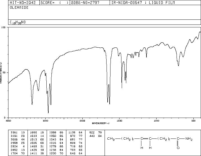Select the SCORE= field in header
This screenshot has height=156, width=201.
point(55,3)
